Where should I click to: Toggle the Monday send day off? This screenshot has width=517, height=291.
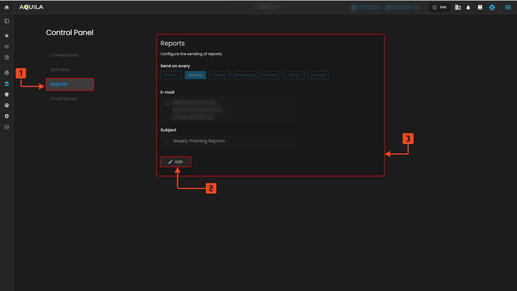(x=195, y=75)
